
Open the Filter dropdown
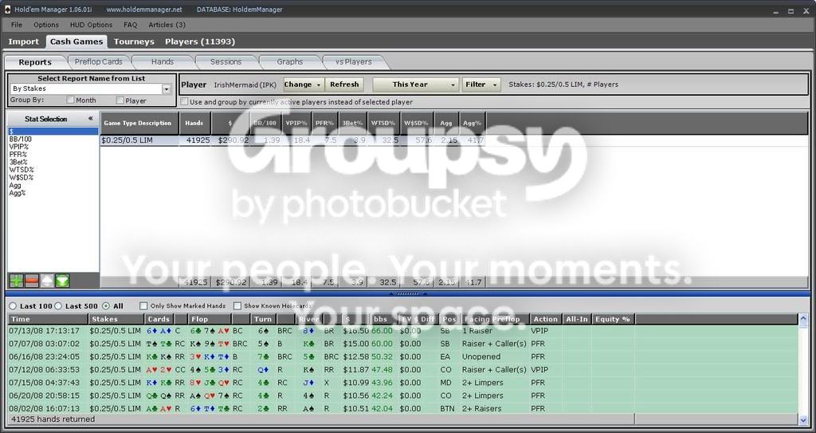[481, 85]
